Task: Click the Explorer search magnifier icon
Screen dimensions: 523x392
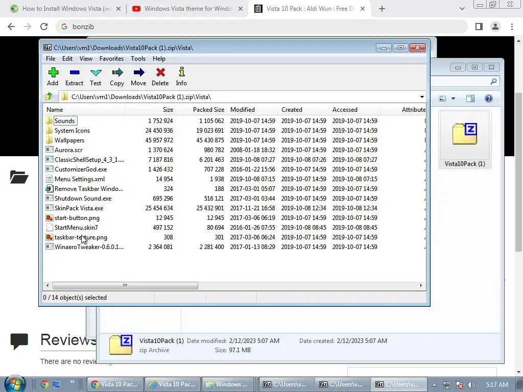Action: pos(494,81)
